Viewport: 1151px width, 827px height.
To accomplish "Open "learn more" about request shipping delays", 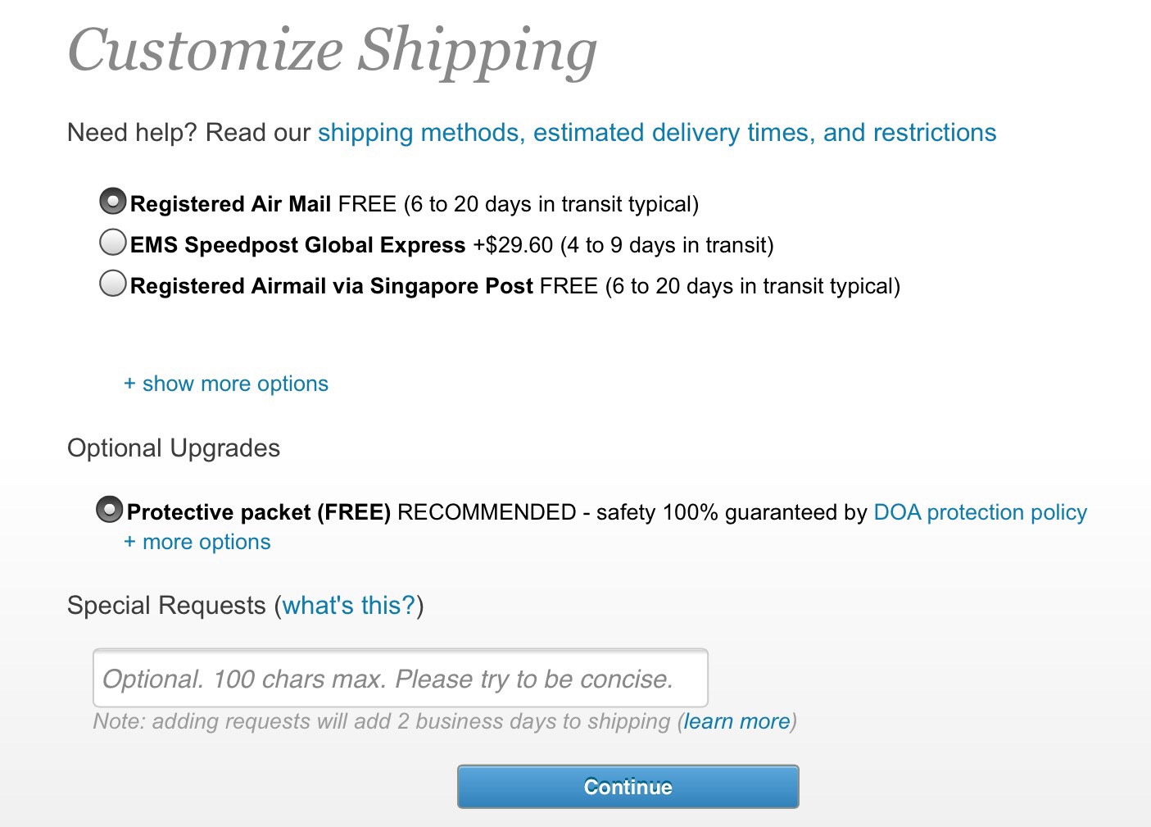I will coord(736,721).
